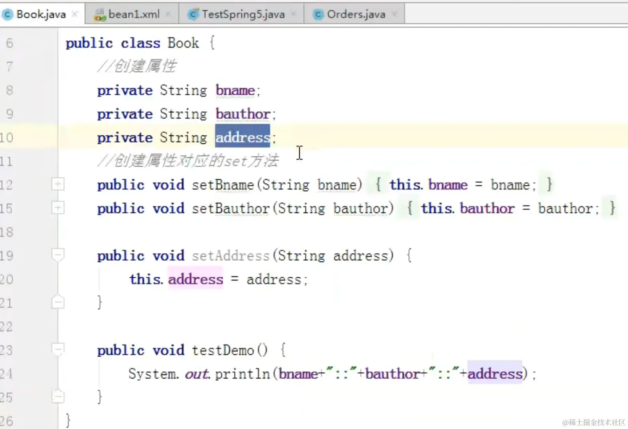The image size is (628, 429).
Task: Switch to the Book.java tab
Action: point(41,15)
